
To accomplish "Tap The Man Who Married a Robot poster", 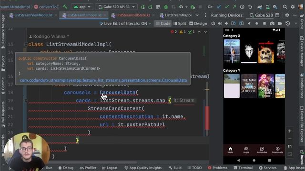I will [x=249, y=85].
